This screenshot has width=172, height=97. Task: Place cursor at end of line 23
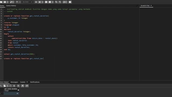click(43, 58)
